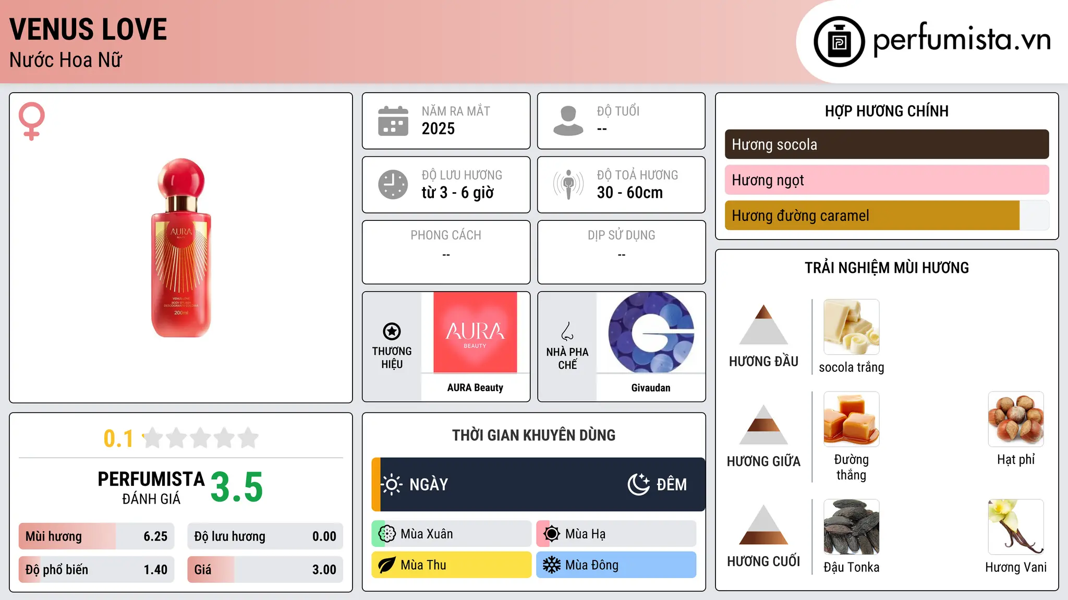
Task: Click the person icon beside Độ tuổi
Action: (568, 121)
